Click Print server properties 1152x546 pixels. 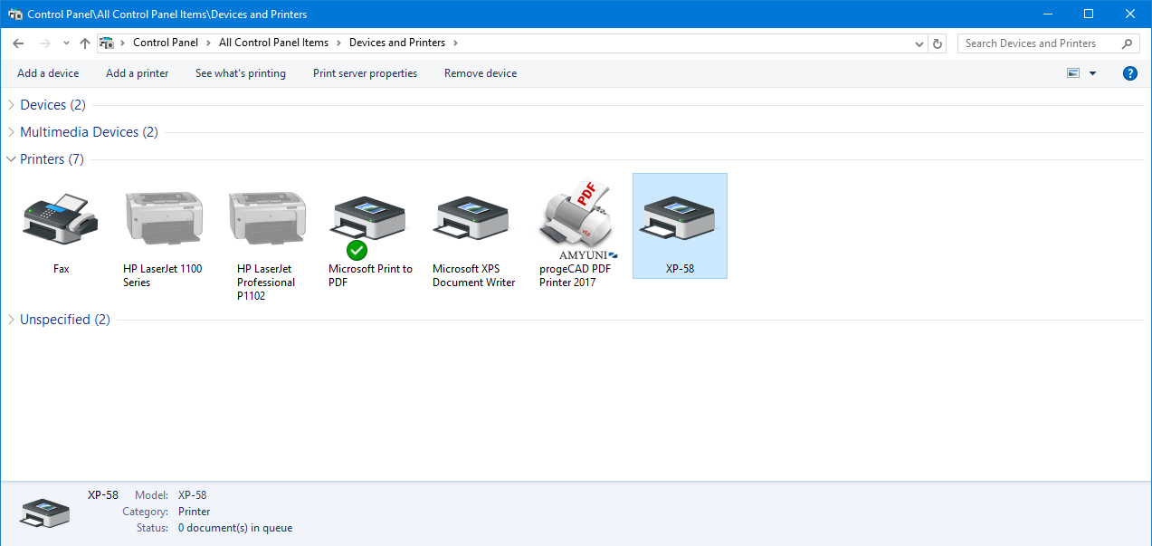click(x=365, y=73)
